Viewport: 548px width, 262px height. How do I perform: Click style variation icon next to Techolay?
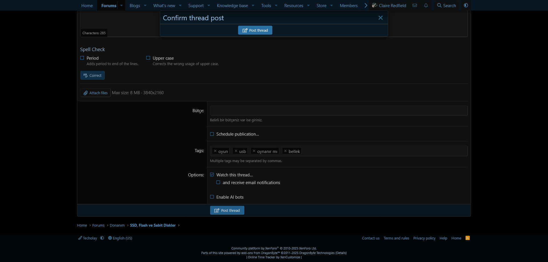pos(102,238)
